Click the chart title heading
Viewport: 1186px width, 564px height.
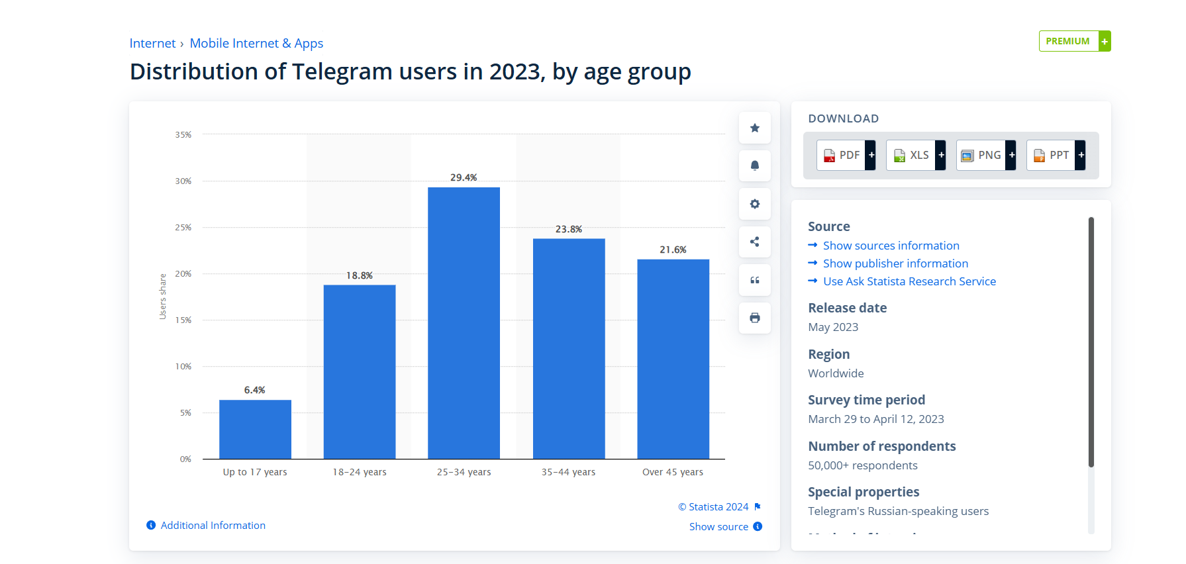(410, 71)
